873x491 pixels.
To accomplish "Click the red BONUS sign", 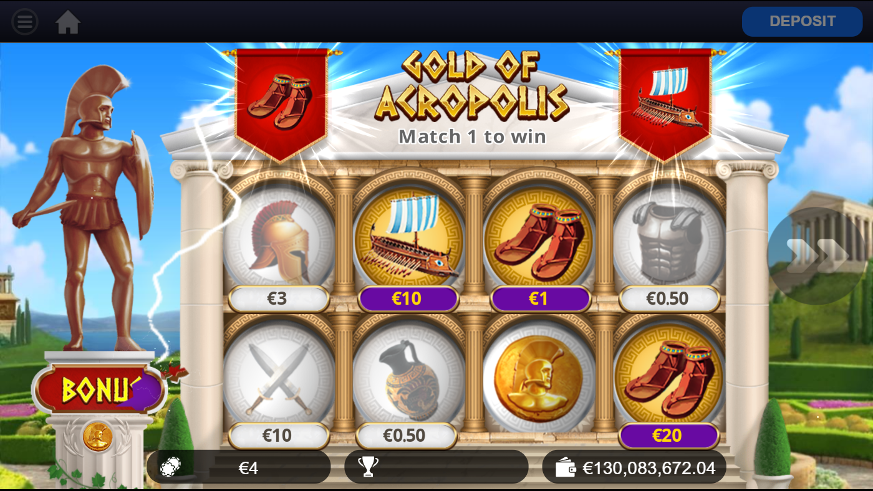I will (x=100, y=390).
